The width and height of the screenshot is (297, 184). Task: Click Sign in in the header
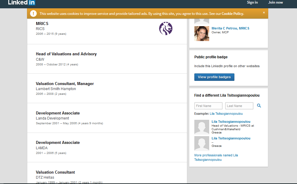(252, 2)
